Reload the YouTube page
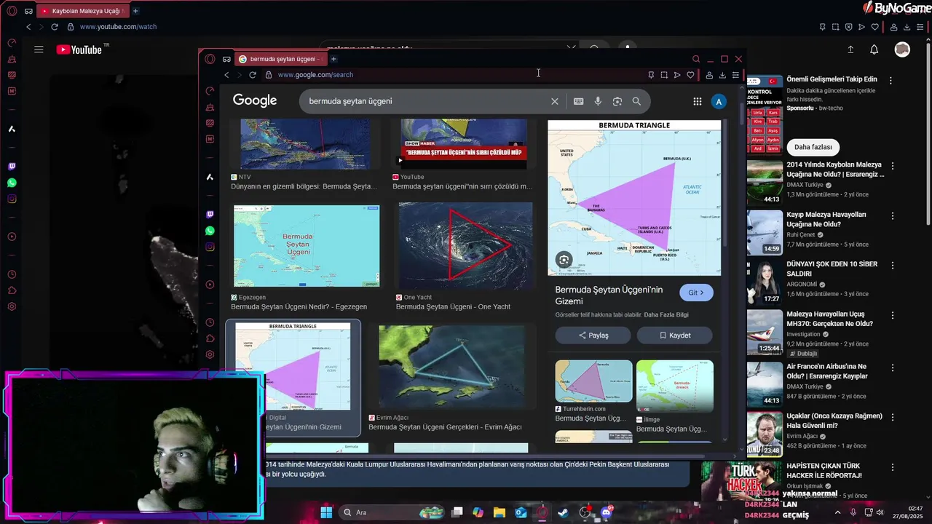 [55, 27]
